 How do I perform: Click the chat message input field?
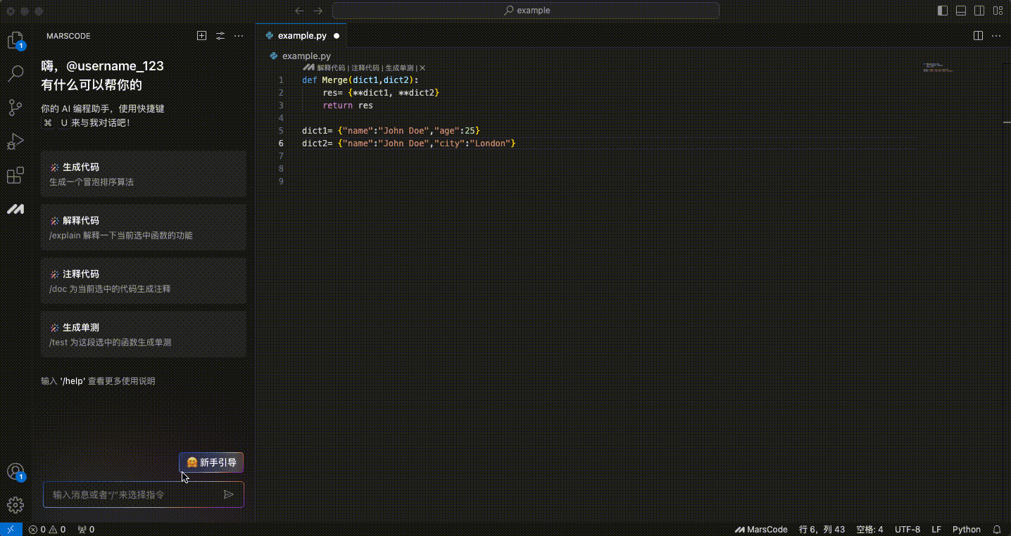click(134, 494)
